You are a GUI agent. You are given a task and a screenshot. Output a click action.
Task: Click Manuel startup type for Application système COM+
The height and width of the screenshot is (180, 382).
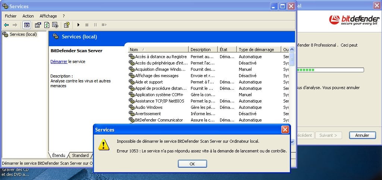pyautogui.click(x=245, y=94)
